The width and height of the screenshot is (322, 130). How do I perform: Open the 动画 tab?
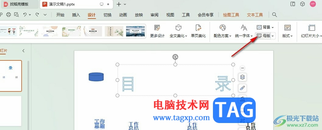click(x=123, y=15)
